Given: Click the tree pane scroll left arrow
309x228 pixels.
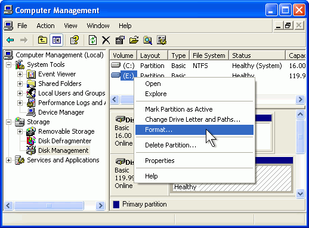Looking at the screenshot, I should click(x=8, y=205).
